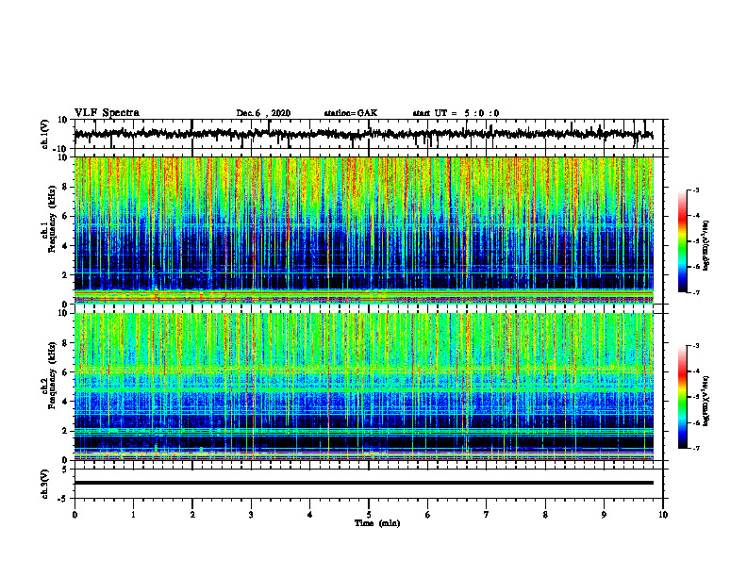Click the "10" tick on the time axis

coord(663,515)
